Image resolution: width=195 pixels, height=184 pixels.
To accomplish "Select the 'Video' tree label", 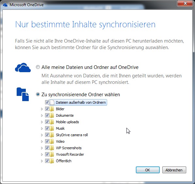I will coord(60,141).
